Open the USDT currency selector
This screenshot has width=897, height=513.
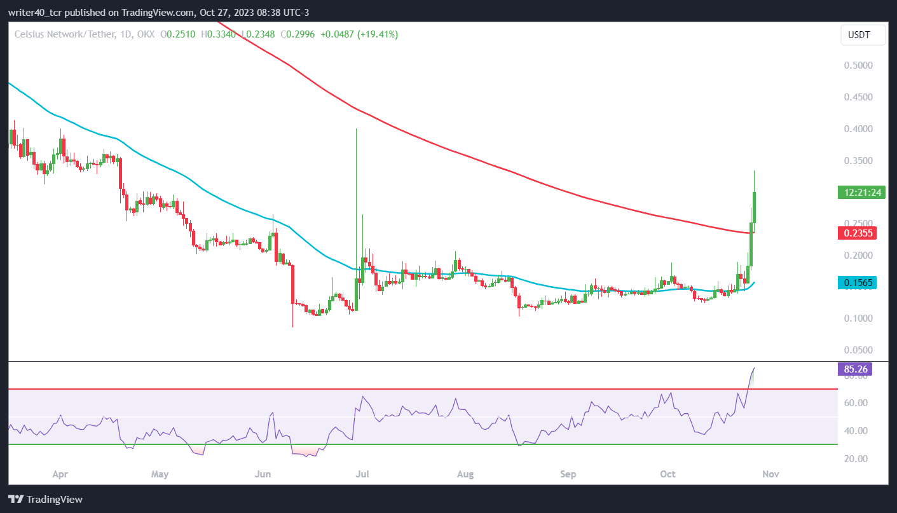(863, 36)
